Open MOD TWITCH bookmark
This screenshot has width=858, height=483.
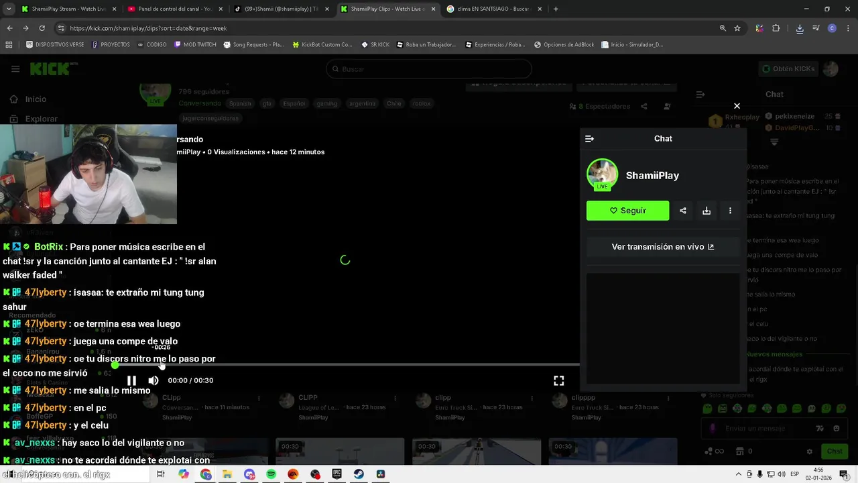pyautogui.click(x=195, y=45)
